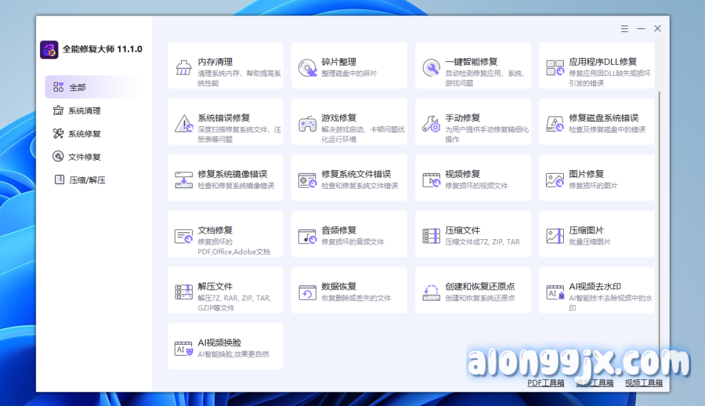Select the 数据恢复 restore icon
This screenshot has height=406, width=705.
[307, 292]
